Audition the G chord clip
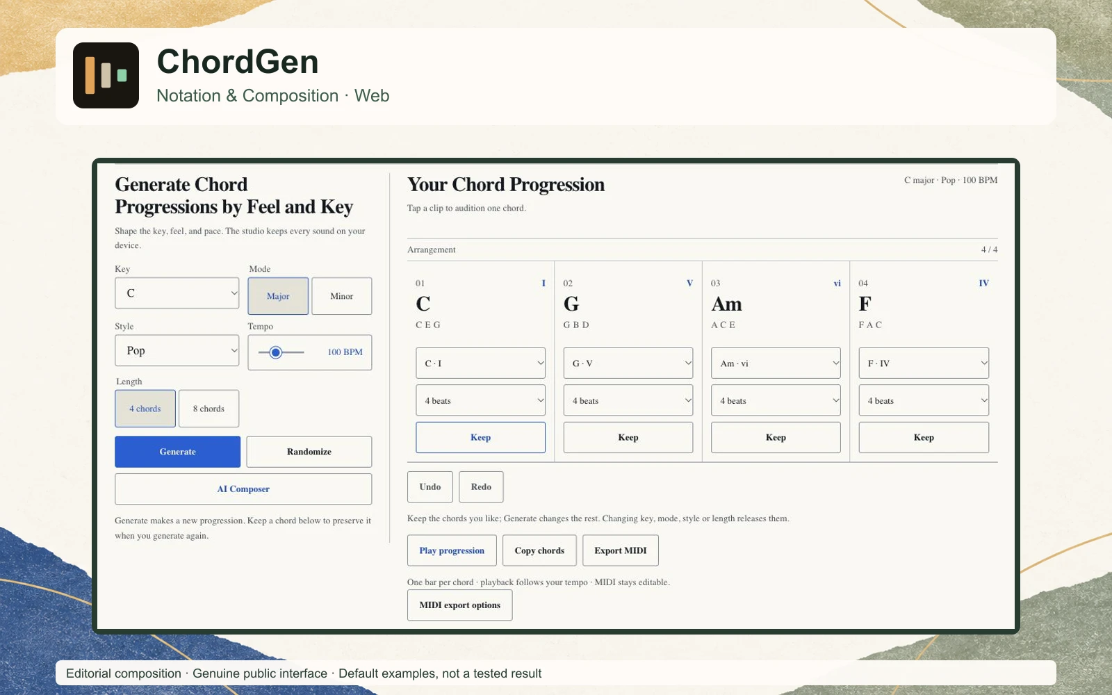This screenshot has width=1112, height=695. 628,304
